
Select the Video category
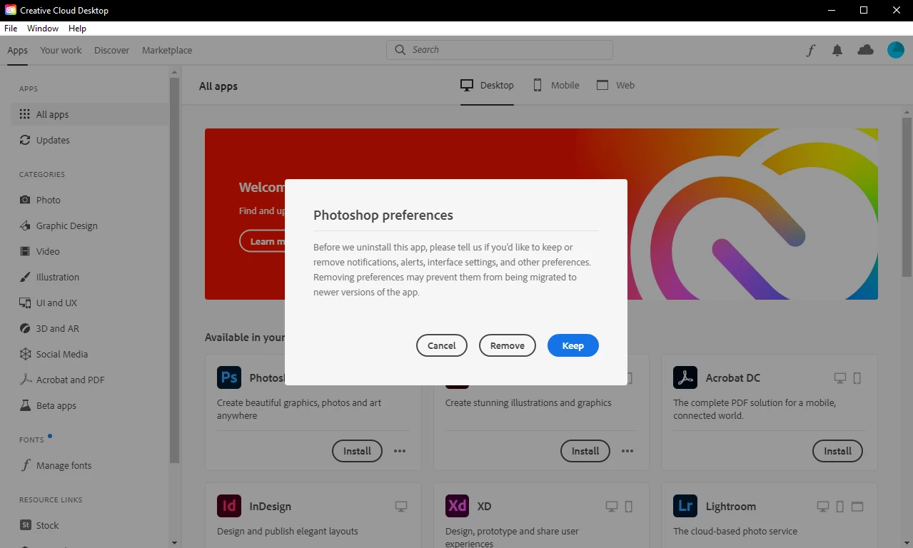click(x=90, y=251)
